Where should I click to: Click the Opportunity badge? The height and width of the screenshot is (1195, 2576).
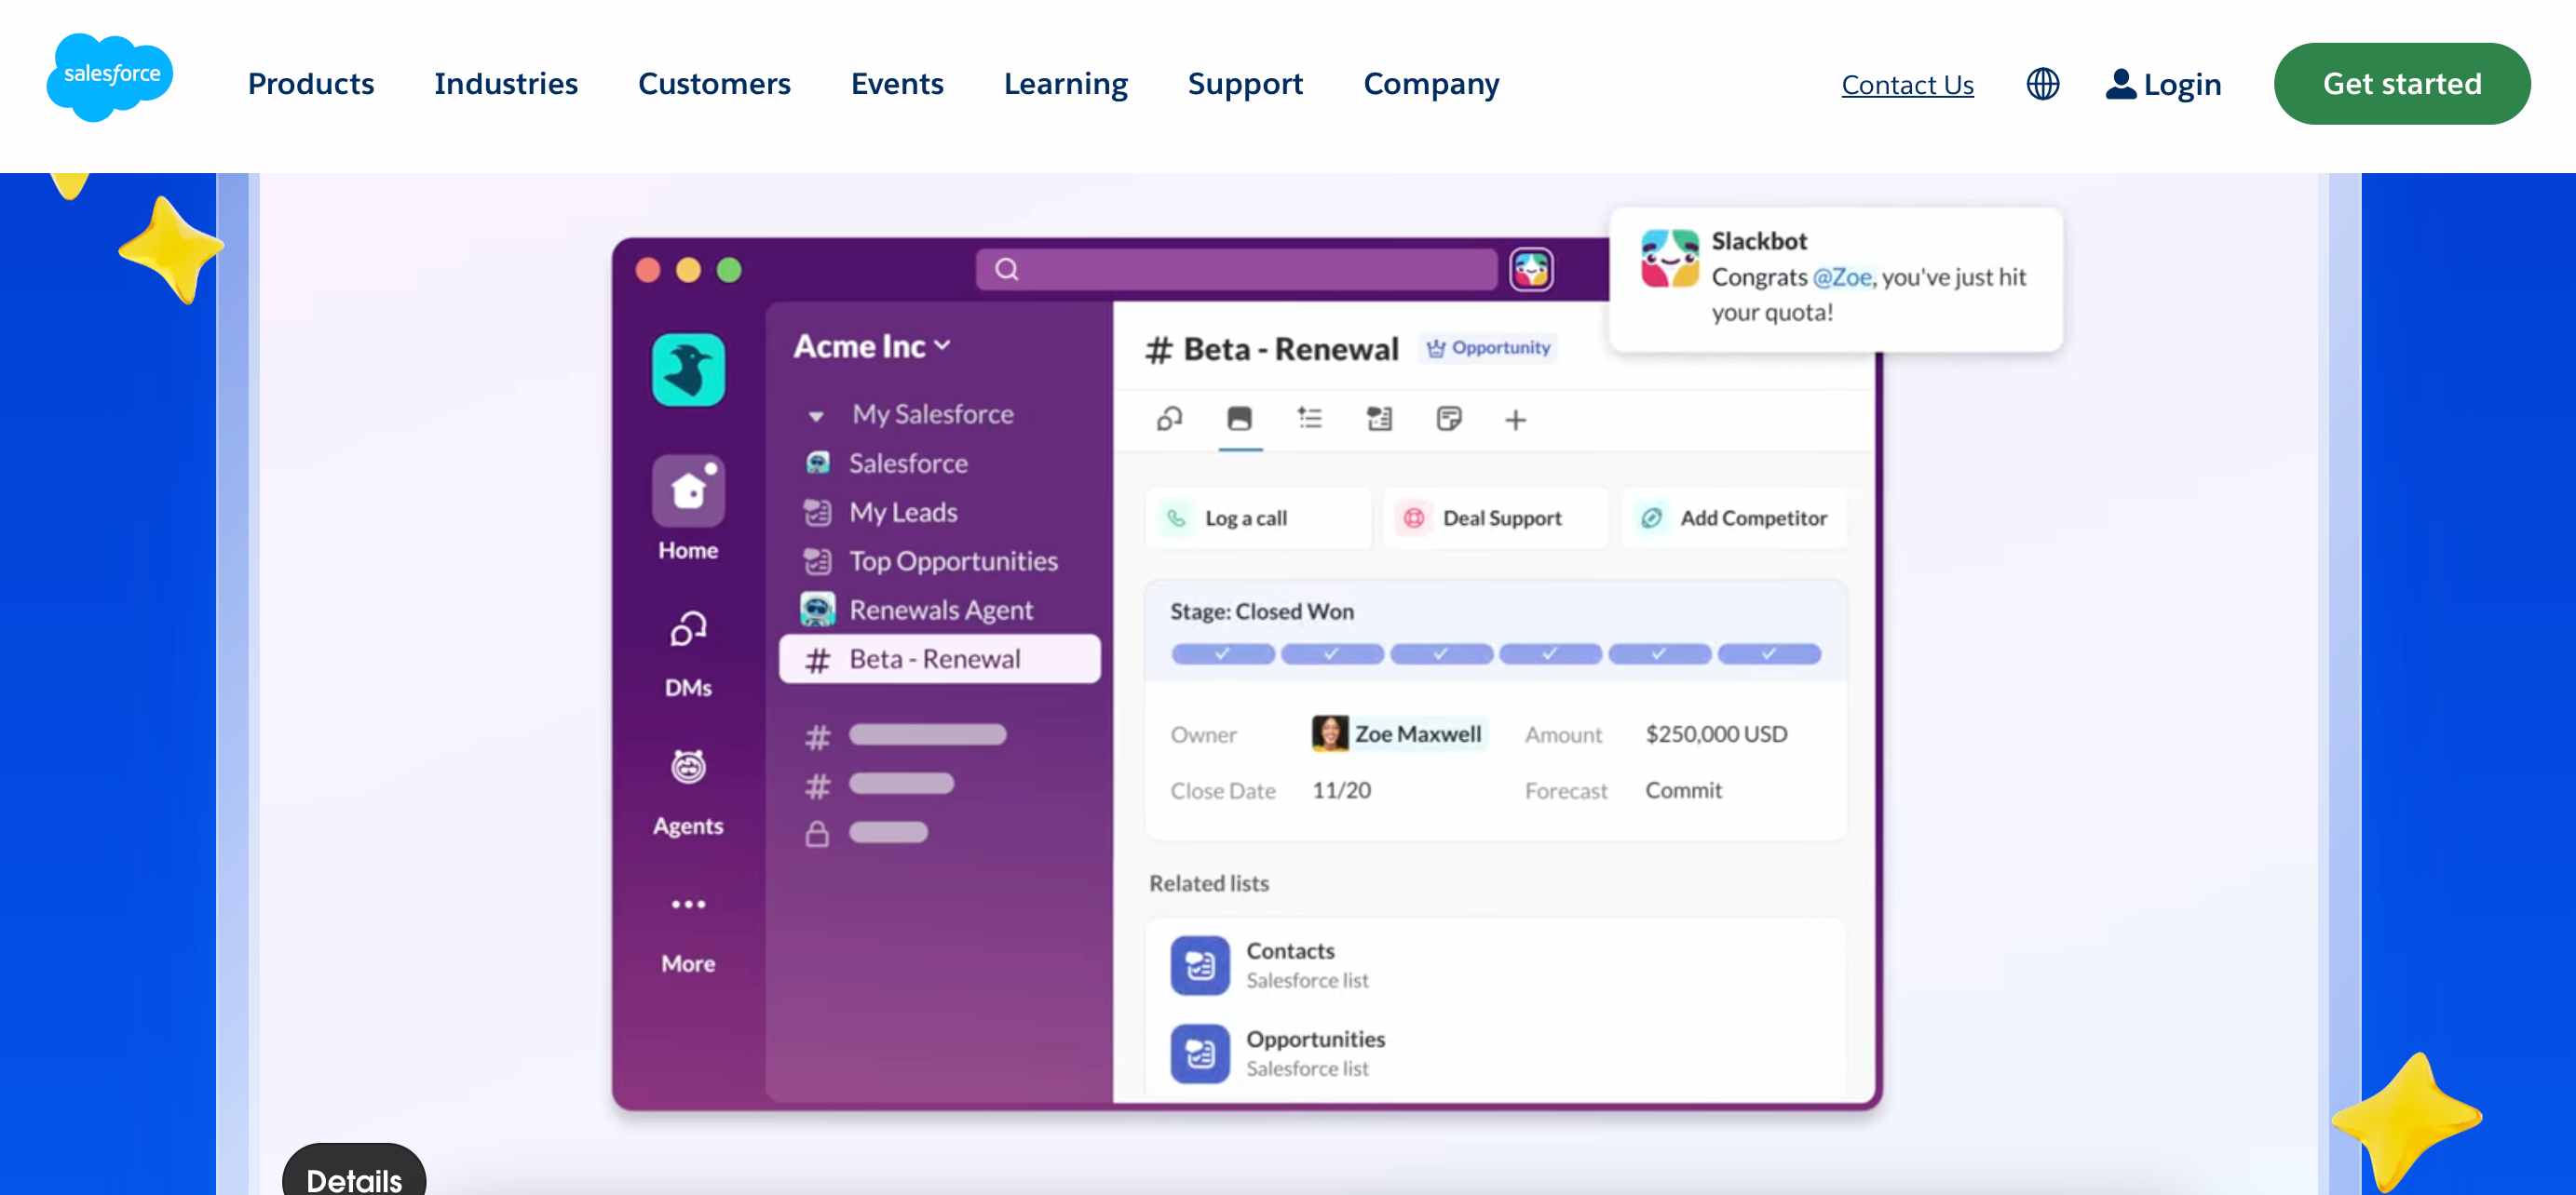[x=1488, y=348]
